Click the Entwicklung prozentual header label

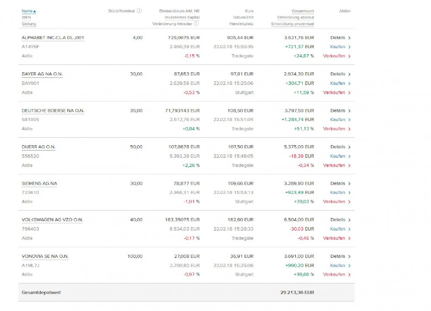(292, 24)
